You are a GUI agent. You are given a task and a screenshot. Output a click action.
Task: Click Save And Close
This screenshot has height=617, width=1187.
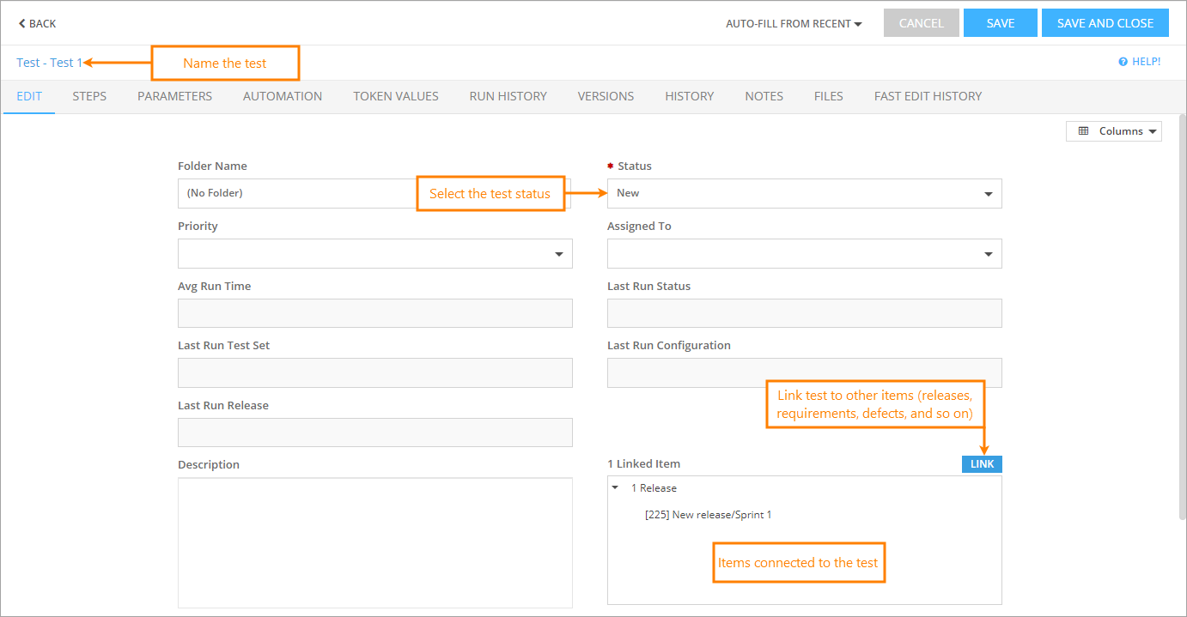1105,22
